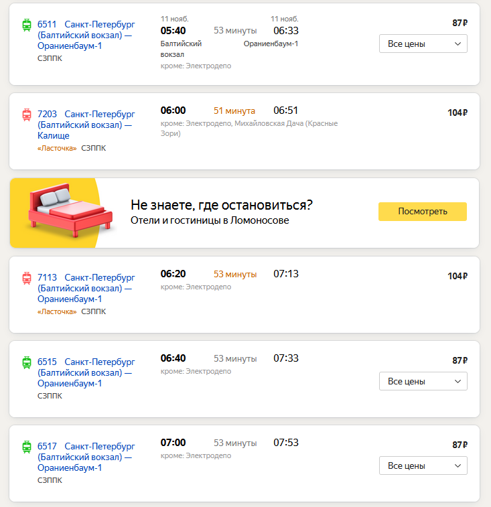Screen dimensions: 491x507
Task: Click the «Посмотреть» hotels button
Action: 423,212
